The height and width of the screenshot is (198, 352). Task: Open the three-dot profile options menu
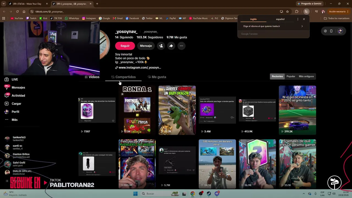point(181,46)
